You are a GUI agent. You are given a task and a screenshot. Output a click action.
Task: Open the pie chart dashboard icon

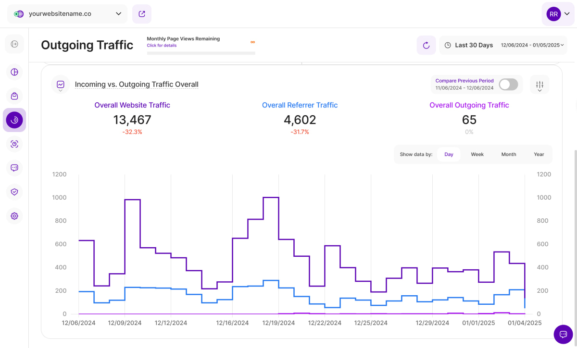(14, 72)
